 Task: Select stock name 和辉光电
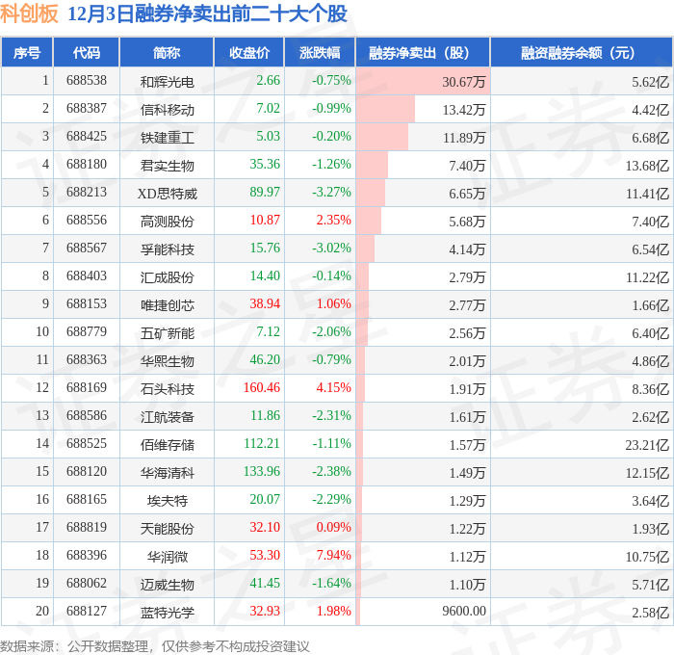point(167,82)
